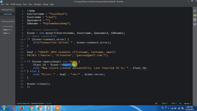Click the // Check connection comment
Viewport: 197px width, 111px height.
(x=42, y=36)
